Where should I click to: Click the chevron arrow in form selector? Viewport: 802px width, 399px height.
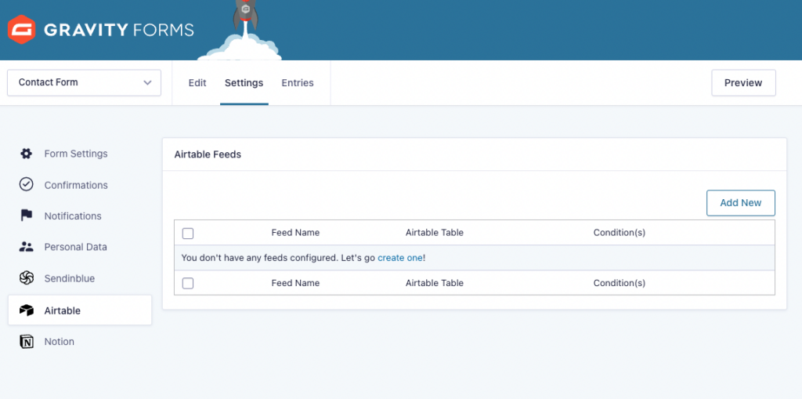(147, 82)
